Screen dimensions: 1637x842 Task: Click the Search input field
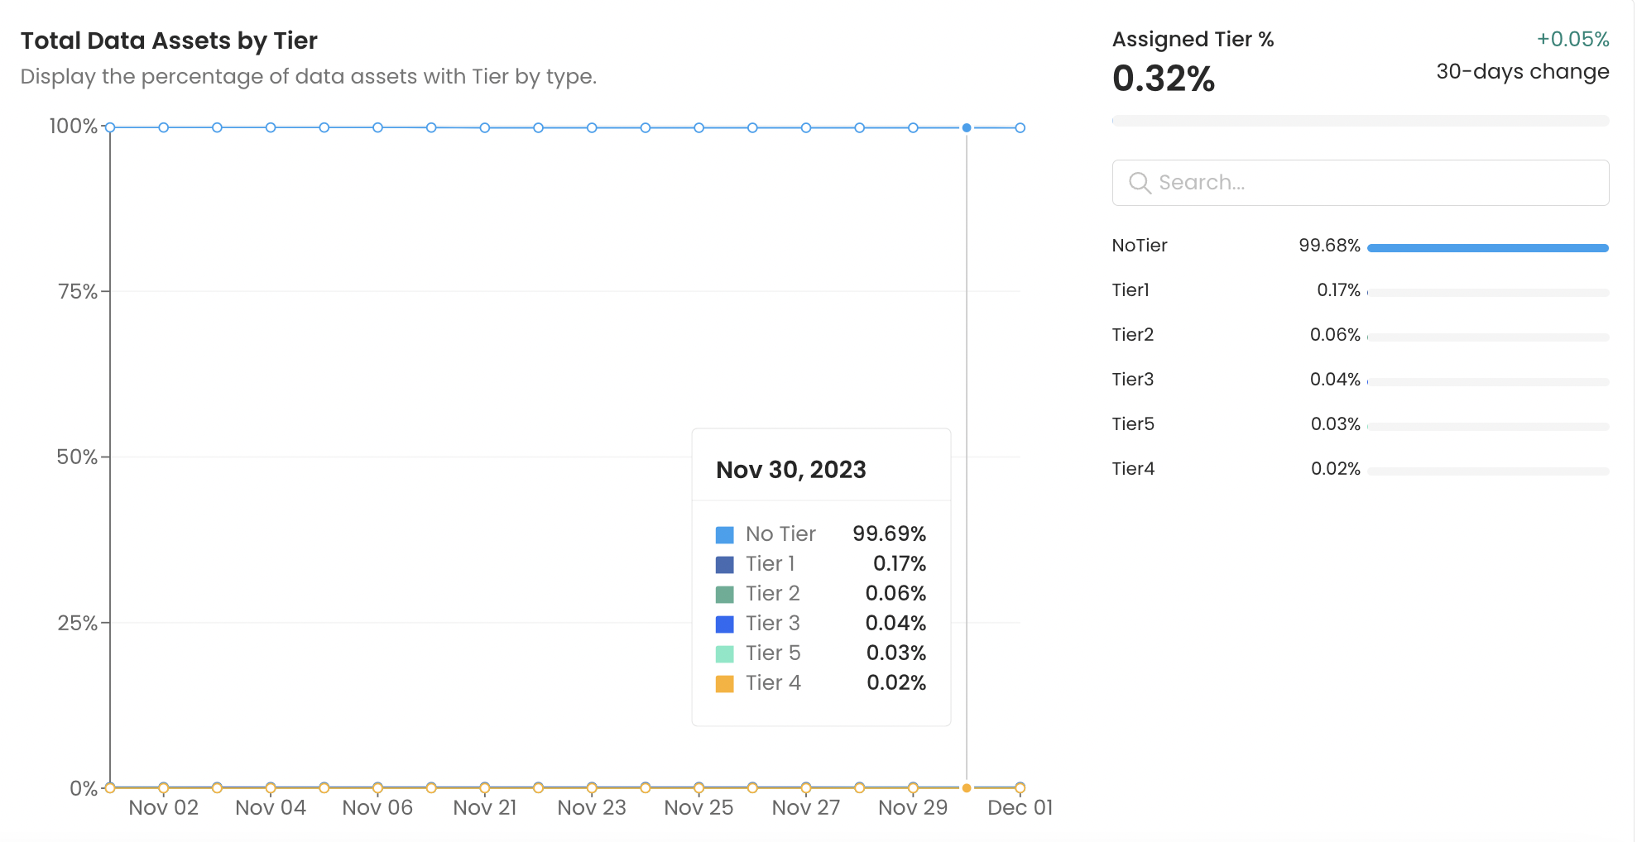[1374, 183]
